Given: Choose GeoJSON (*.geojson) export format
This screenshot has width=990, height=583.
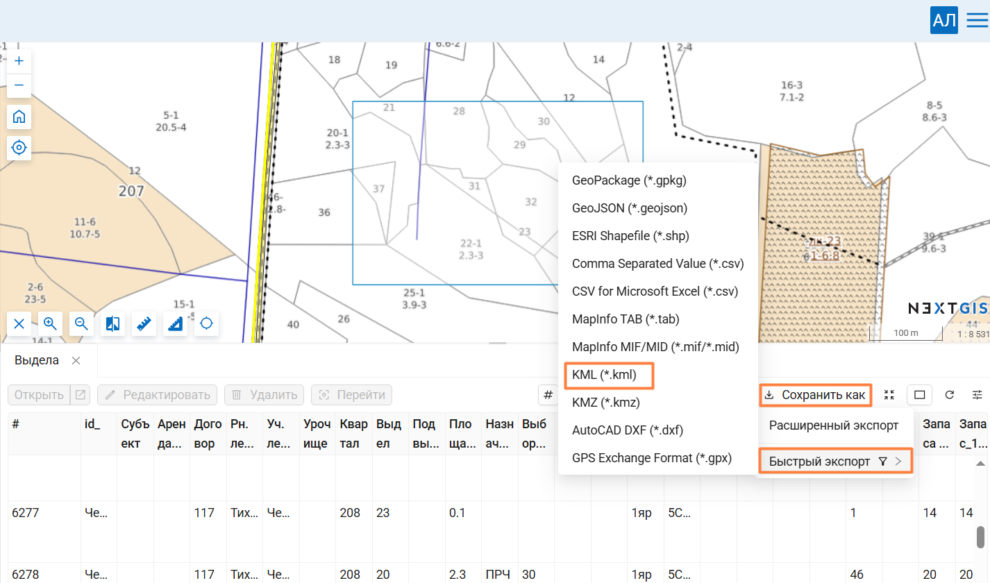Looking at the screenshot, I should (x=630, y=208).
